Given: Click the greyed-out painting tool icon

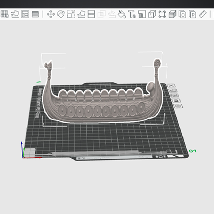Looking at the screenshot, I should coord(112,14).
